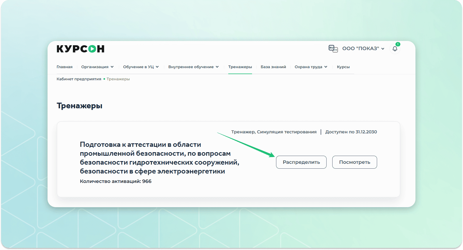Click the Количество активаций: 966 text

[116, 181]
